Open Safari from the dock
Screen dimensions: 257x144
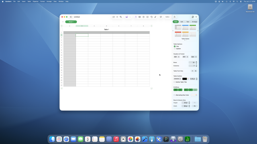(x=66, y=139)
